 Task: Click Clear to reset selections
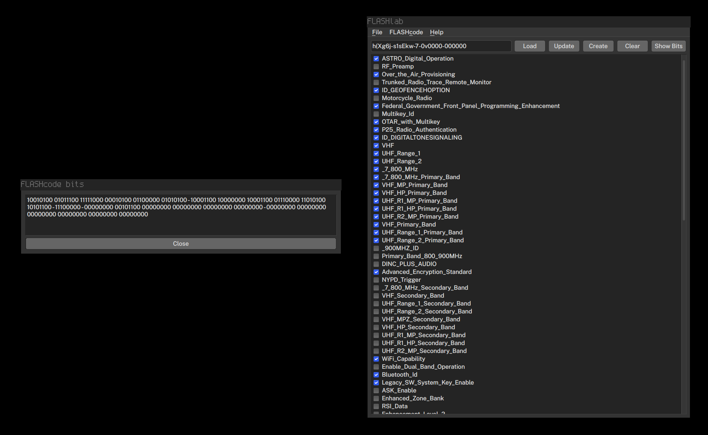(x=632, y=46)
